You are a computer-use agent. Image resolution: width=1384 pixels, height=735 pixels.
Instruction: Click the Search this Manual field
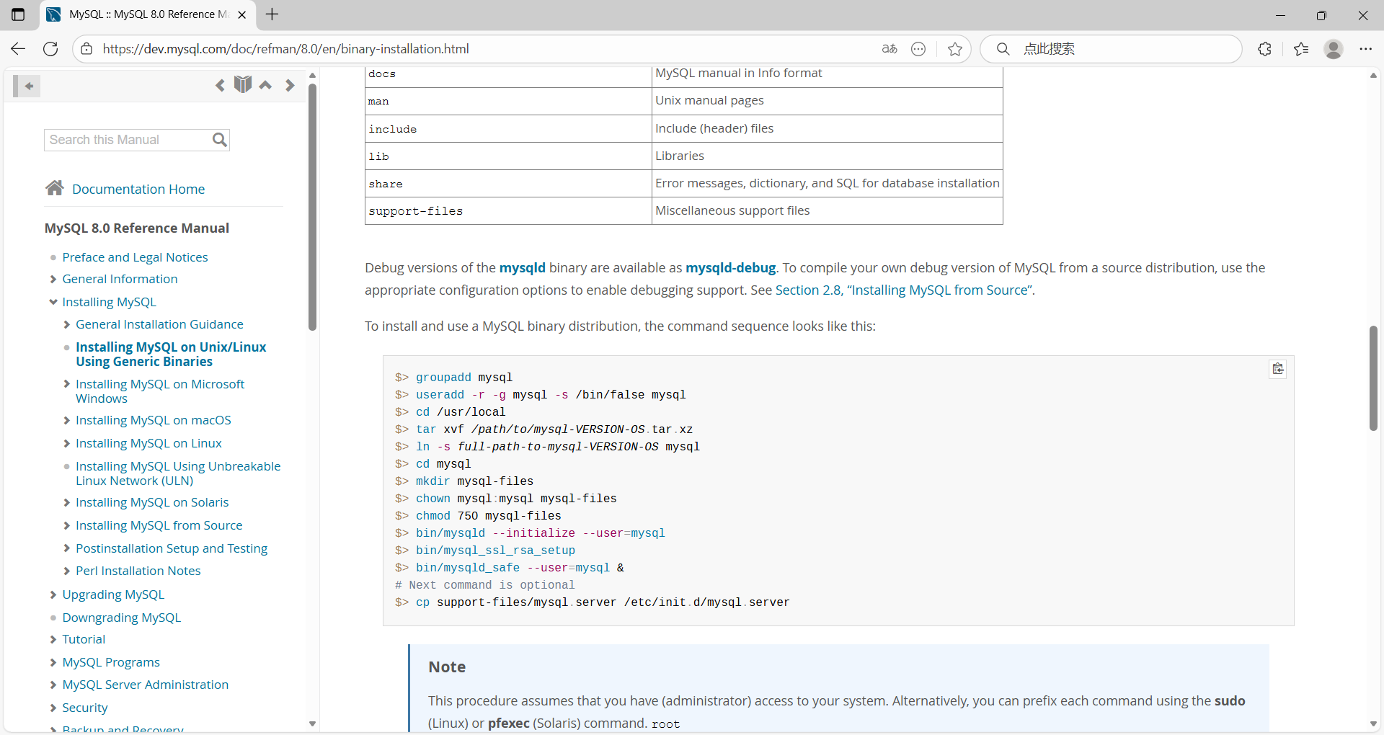click(x=128, y=140)
